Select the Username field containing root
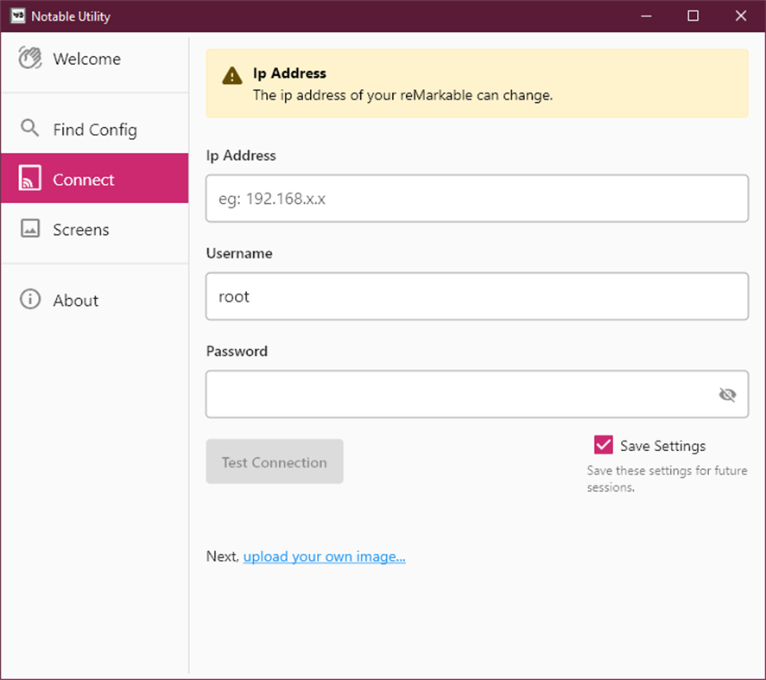This screenshot has width=766, height=680. coord(477,296)
